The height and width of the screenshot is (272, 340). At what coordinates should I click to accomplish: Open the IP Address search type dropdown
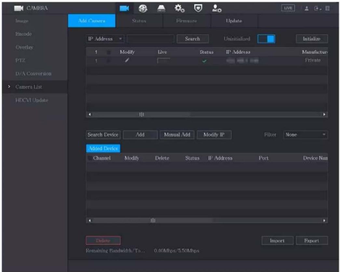click(105, 39)
